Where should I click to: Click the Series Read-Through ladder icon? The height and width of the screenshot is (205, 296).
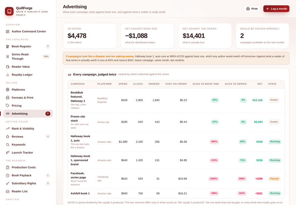click(x=7, y=56)
